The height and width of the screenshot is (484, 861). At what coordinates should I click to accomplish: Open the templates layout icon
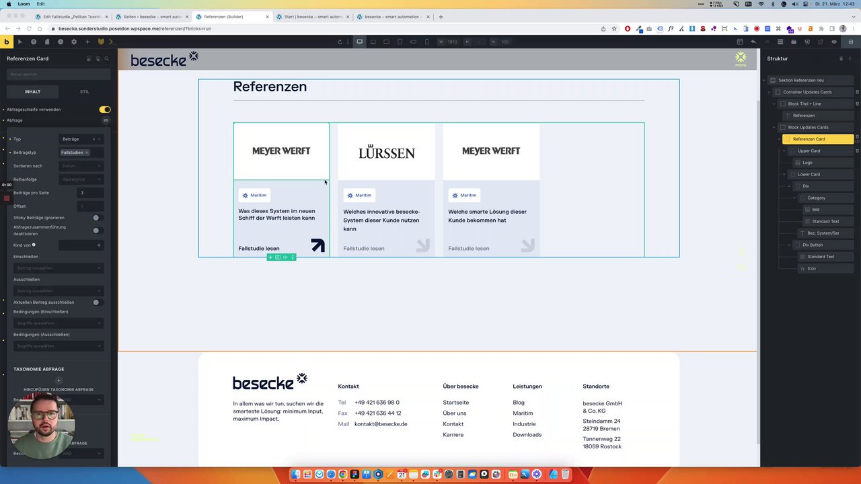click(x=740, y=42)
